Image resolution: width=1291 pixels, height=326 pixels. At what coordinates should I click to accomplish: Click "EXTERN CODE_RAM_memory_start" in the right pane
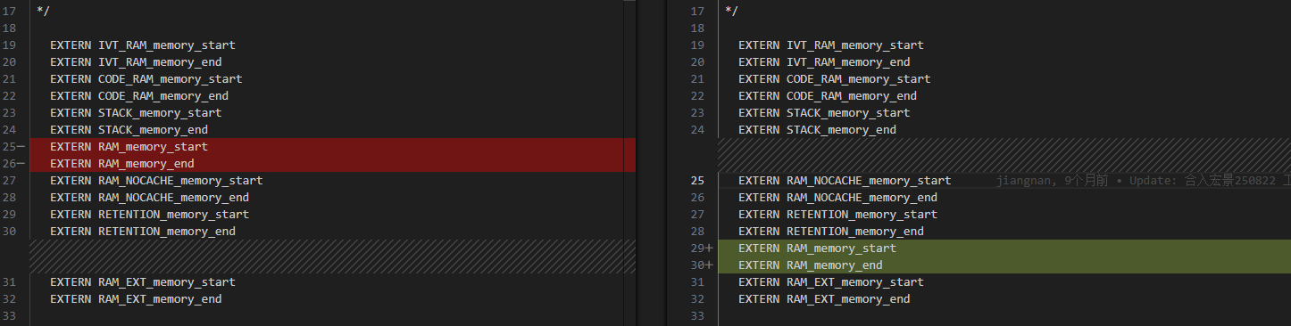pos(835,79)
